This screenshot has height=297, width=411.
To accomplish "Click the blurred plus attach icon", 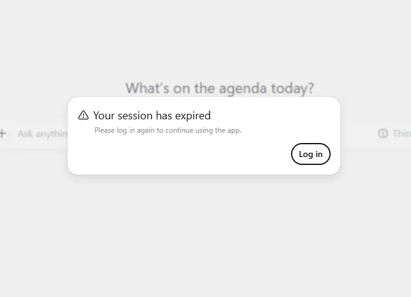I will 2,133.
